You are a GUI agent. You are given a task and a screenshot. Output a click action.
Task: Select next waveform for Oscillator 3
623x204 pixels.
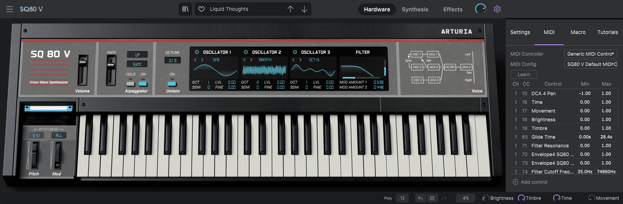click(300, 60)
